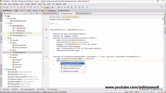Open the Android Monitor tool window
Screen dimensions: 166x93
(27, 89)
